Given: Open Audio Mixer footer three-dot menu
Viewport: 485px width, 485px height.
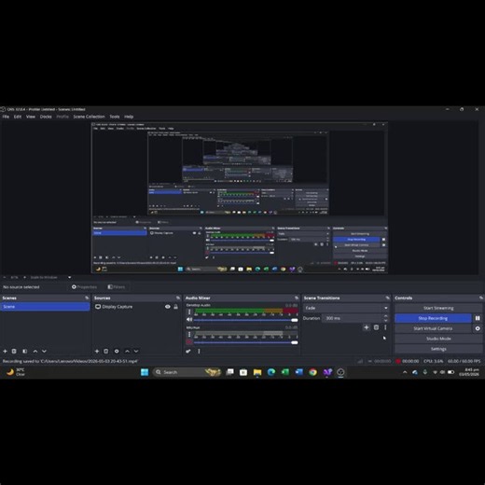Looking at the screenshot, I should click(x=199, y=351).
